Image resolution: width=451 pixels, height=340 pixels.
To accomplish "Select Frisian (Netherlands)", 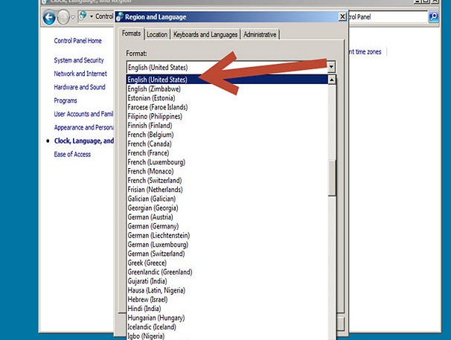I will tap(227, 190).
